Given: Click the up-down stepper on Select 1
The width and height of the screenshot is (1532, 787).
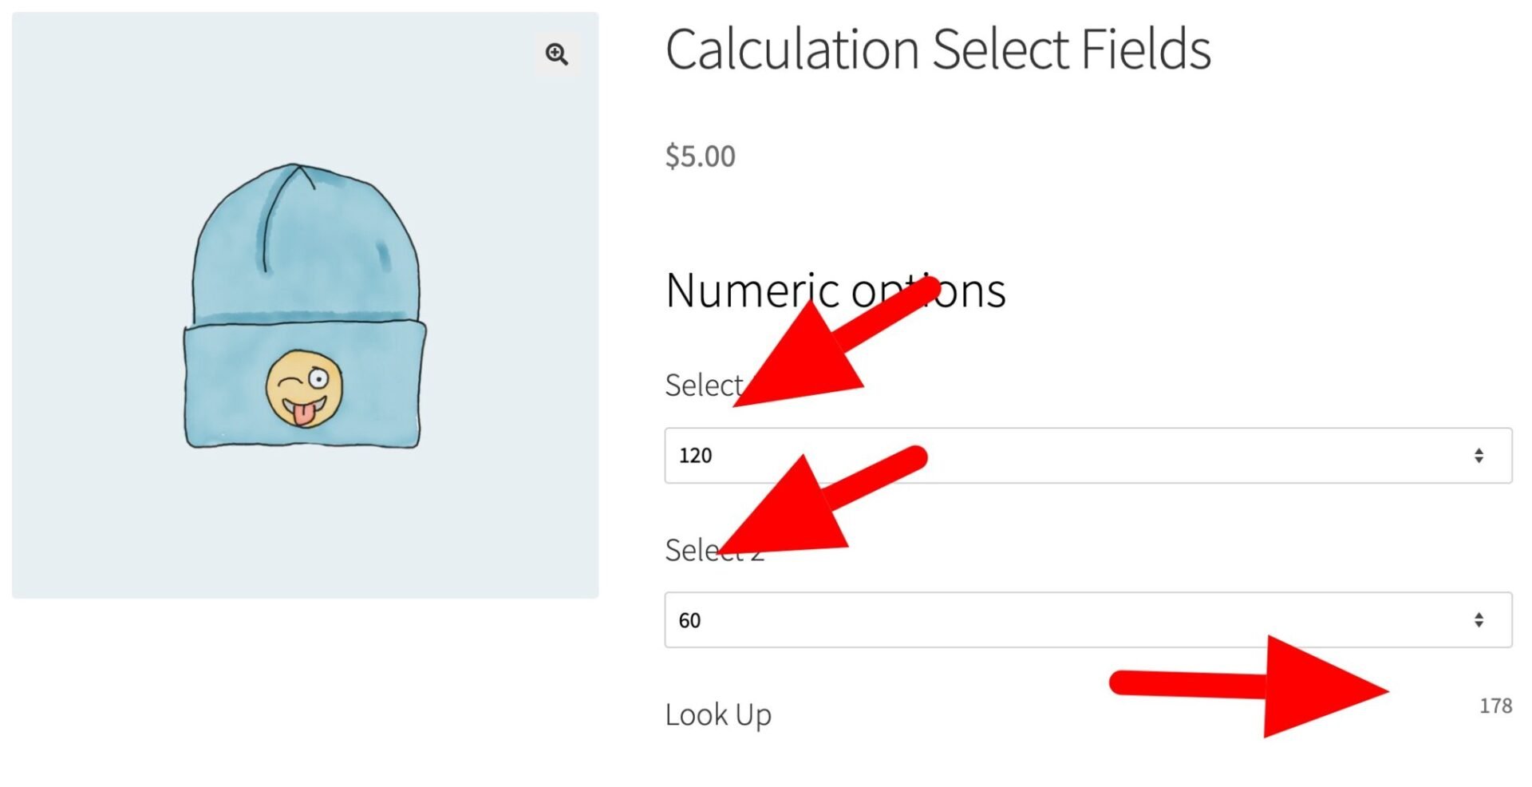Looking at the screenshot, I should [1478, 455].
